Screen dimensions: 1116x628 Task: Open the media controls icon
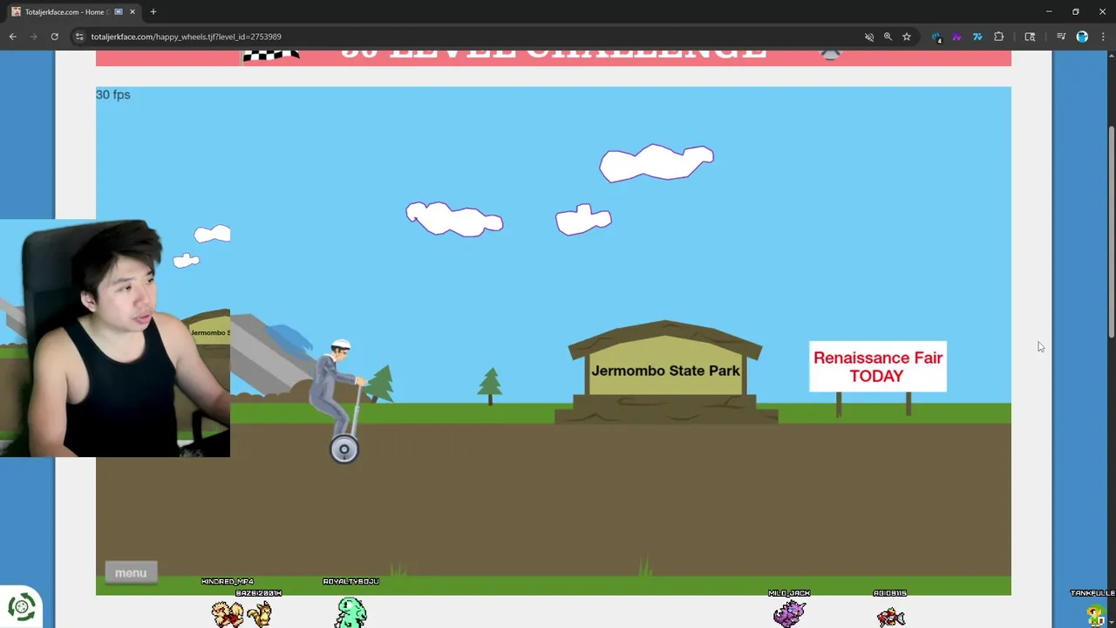click(x=1061, y=37)
